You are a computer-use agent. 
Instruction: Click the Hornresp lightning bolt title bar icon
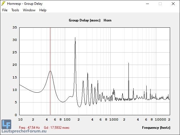click(3, 4)
